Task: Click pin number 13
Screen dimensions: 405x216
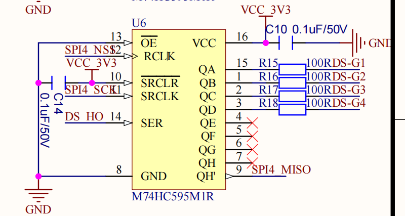Action: click(116, 36)
